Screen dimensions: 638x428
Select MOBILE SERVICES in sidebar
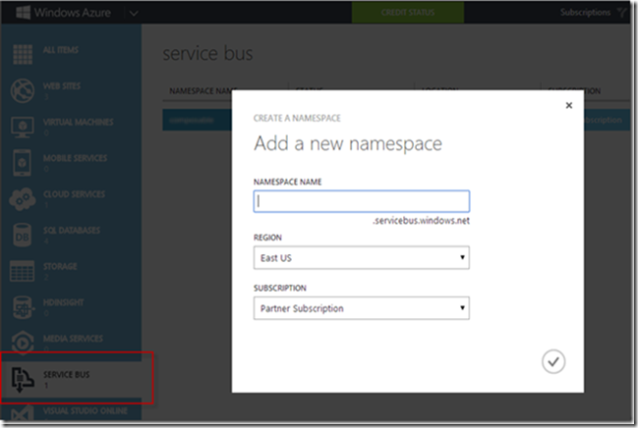[x=75, y=158]
